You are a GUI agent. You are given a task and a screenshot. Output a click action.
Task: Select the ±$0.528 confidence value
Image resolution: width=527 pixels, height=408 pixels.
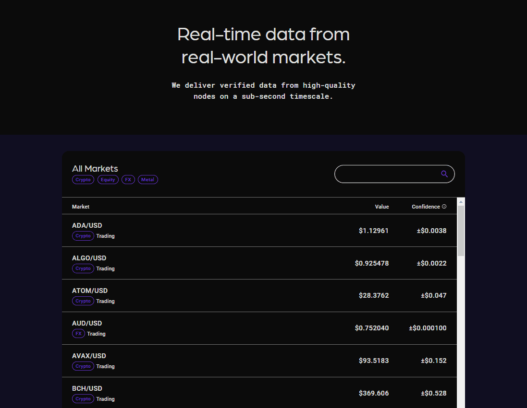click(434, 393)
